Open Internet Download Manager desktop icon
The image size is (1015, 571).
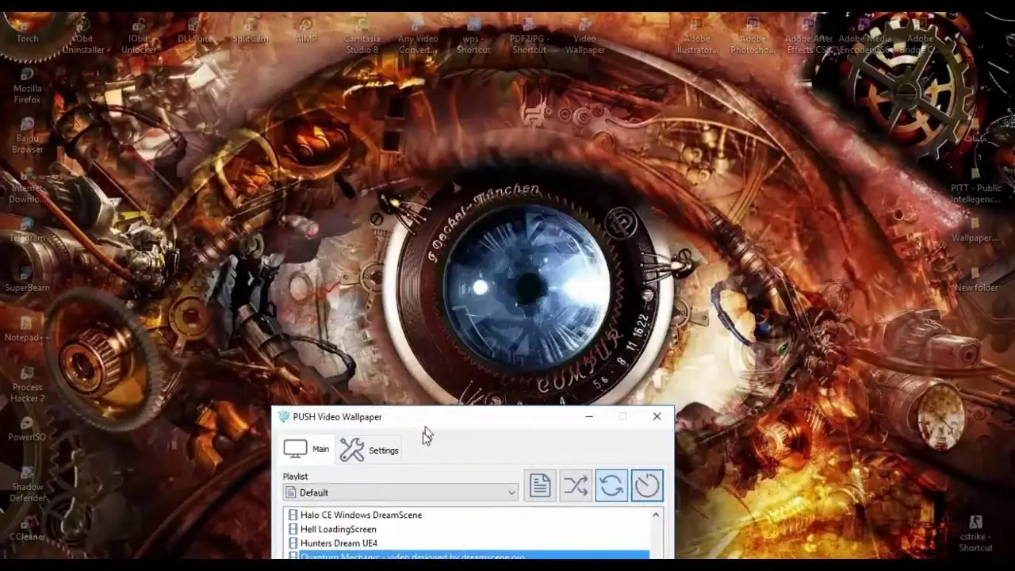[x=27, y=186]
